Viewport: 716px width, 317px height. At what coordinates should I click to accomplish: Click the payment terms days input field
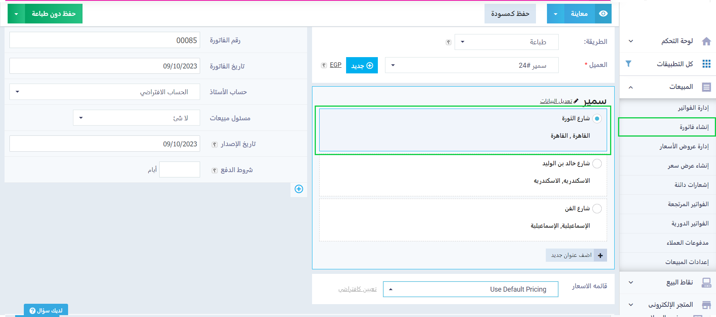[180, 170]
